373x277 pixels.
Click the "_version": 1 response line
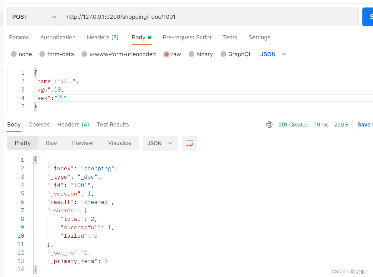tap(71, 194)
